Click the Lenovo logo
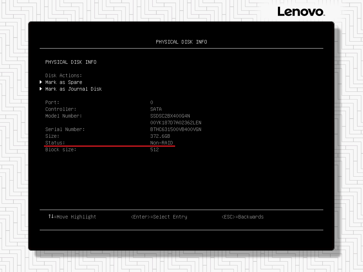Viewport: 363px width, 272px height. 301,12
